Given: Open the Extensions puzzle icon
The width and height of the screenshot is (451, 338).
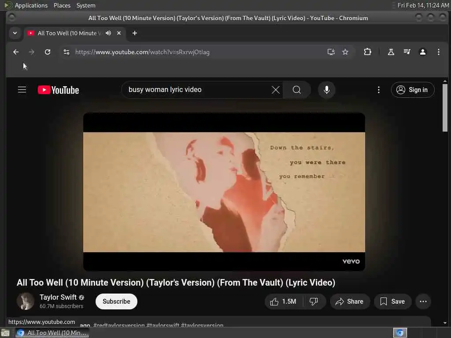Looking at the screenshot, I should point(367,52).
